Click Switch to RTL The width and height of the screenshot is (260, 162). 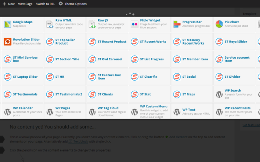pyautogui.click(x=45, y=4)
